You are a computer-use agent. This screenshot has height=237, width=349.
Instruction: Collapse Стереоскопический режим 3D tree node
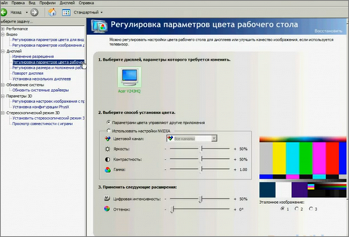tap(3, 113)
